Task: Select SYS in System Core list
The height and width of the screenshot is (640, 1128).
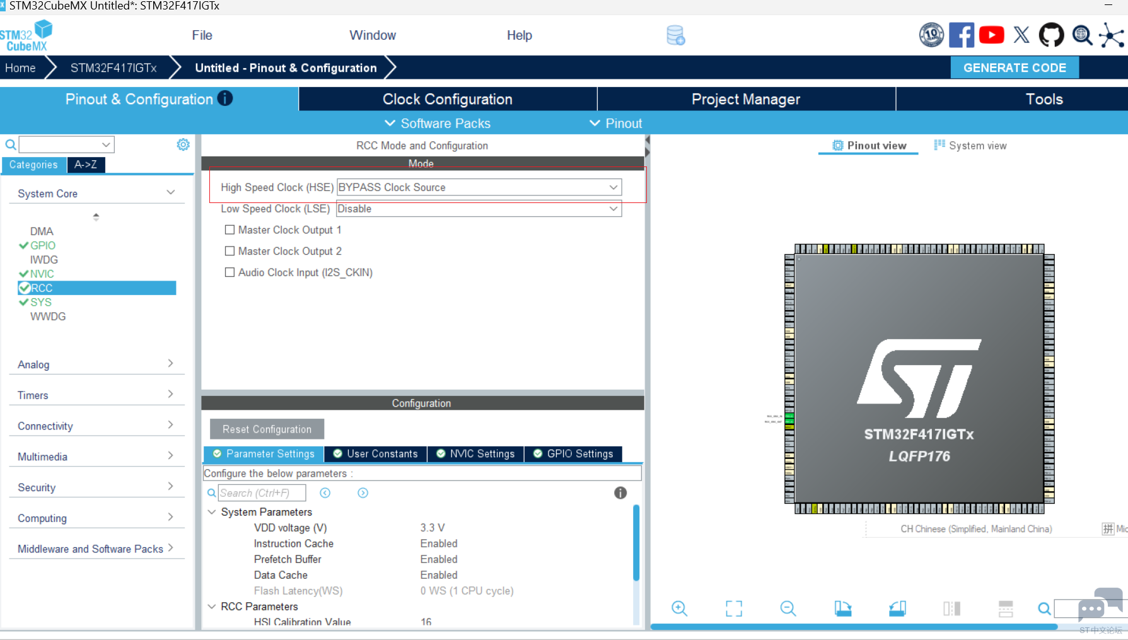Action: (41, 302)
